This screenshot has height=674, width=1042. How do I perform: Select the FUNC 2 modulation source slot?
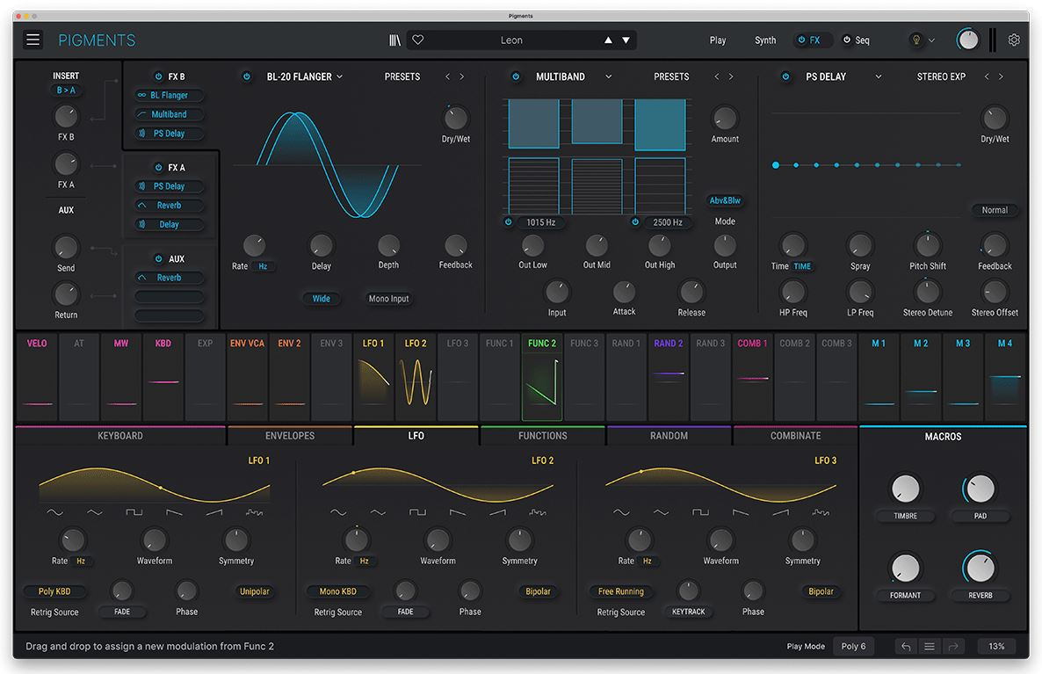click(542, 377)
